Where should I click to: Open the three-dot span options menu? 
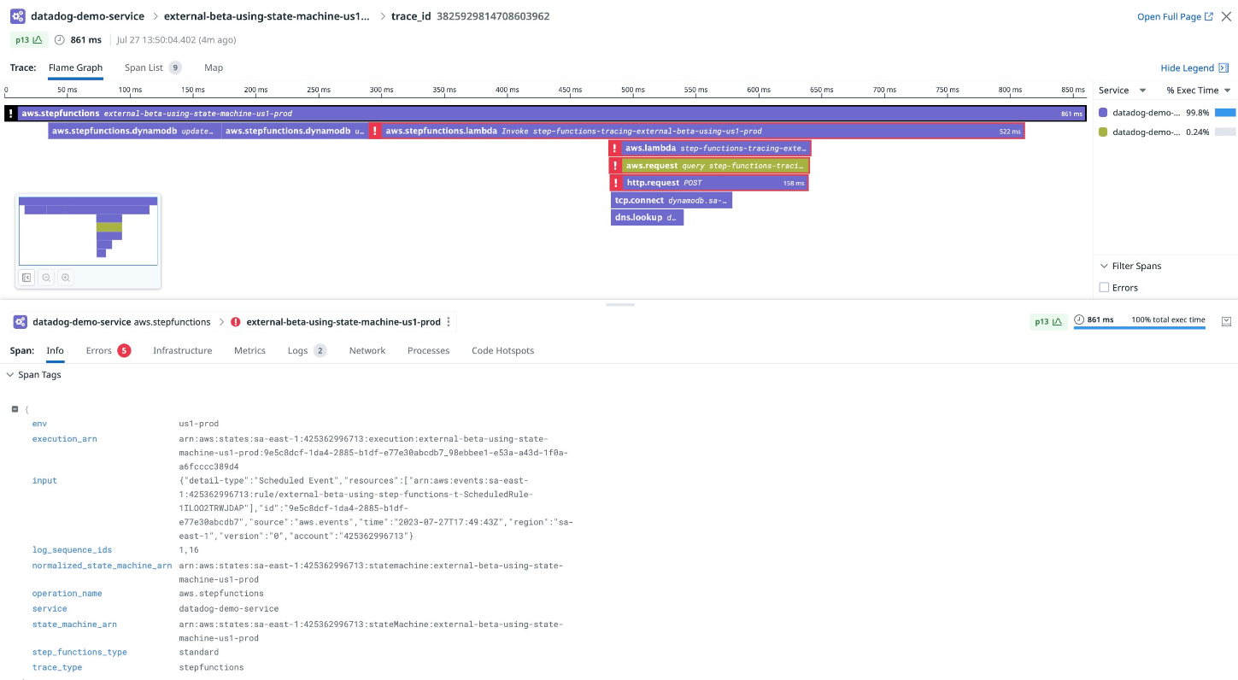449,322
